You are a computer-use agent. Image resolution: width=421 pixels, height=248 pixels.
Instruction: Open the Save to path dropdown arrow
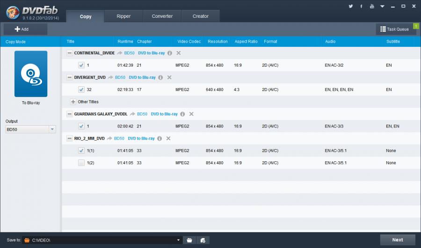point(178,240)
